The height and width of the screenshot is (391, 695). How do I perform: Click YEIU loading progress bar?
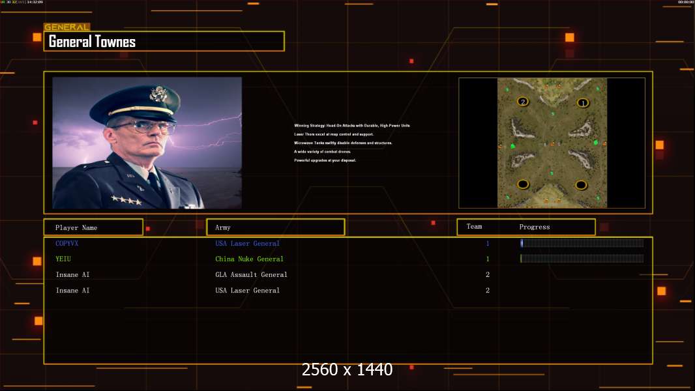pyautogui.click(x=582, y=258)
